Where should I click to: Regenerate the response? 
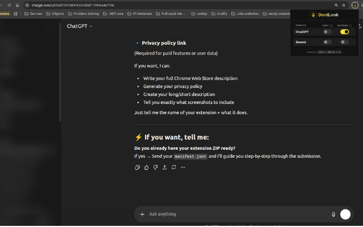[174, 167]
